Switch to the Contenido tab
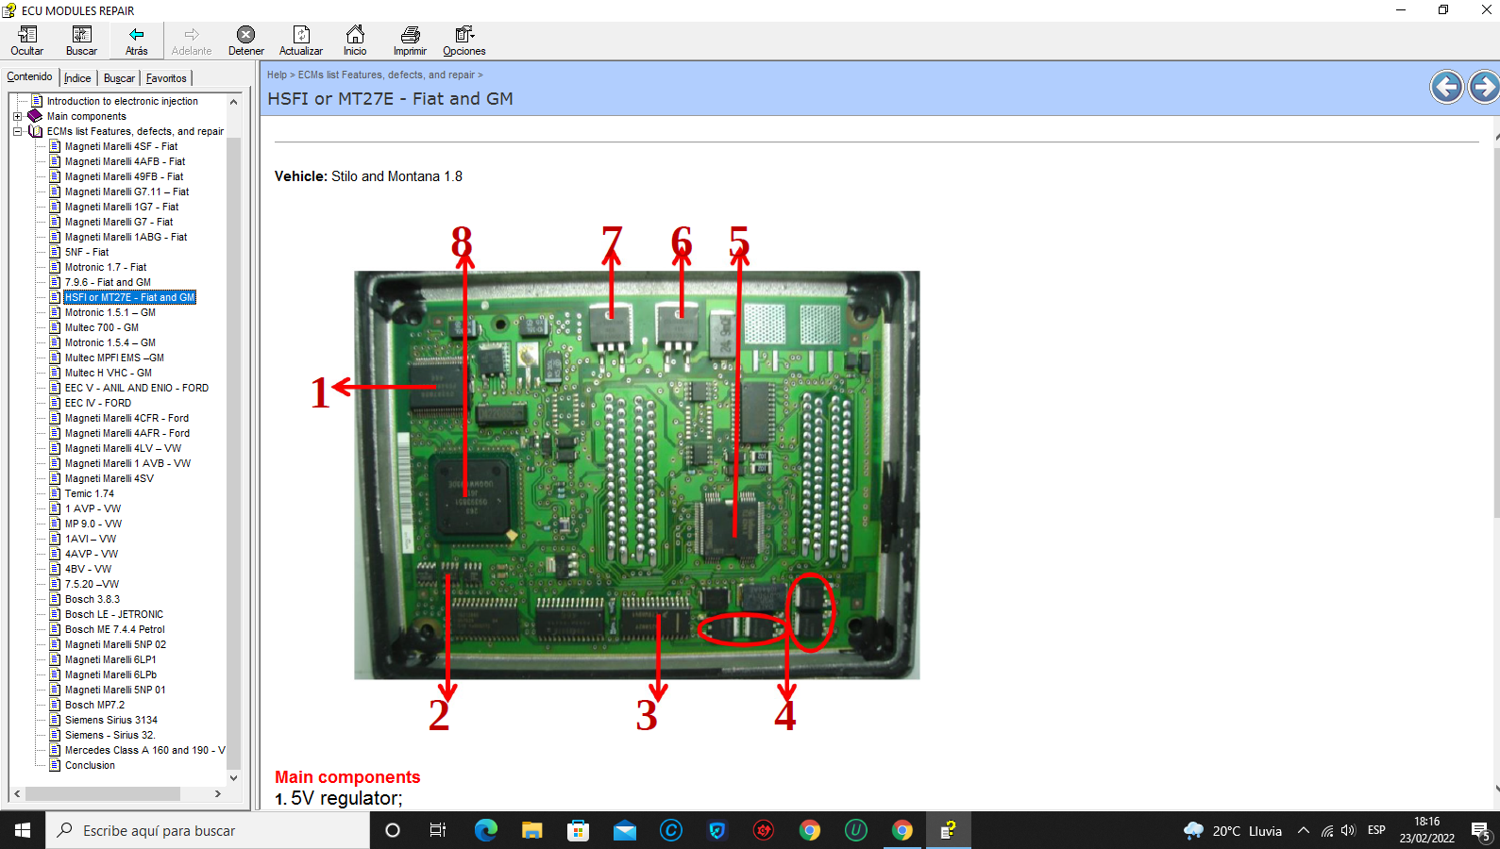 click(x=29, y=77)
